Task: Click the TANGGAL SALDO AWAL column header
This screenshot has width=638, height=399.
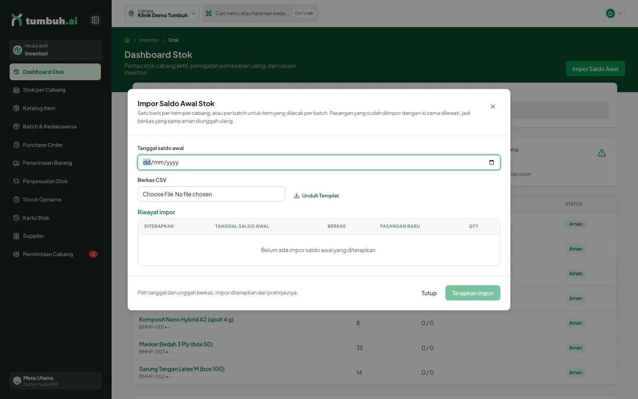Action: 242,226
